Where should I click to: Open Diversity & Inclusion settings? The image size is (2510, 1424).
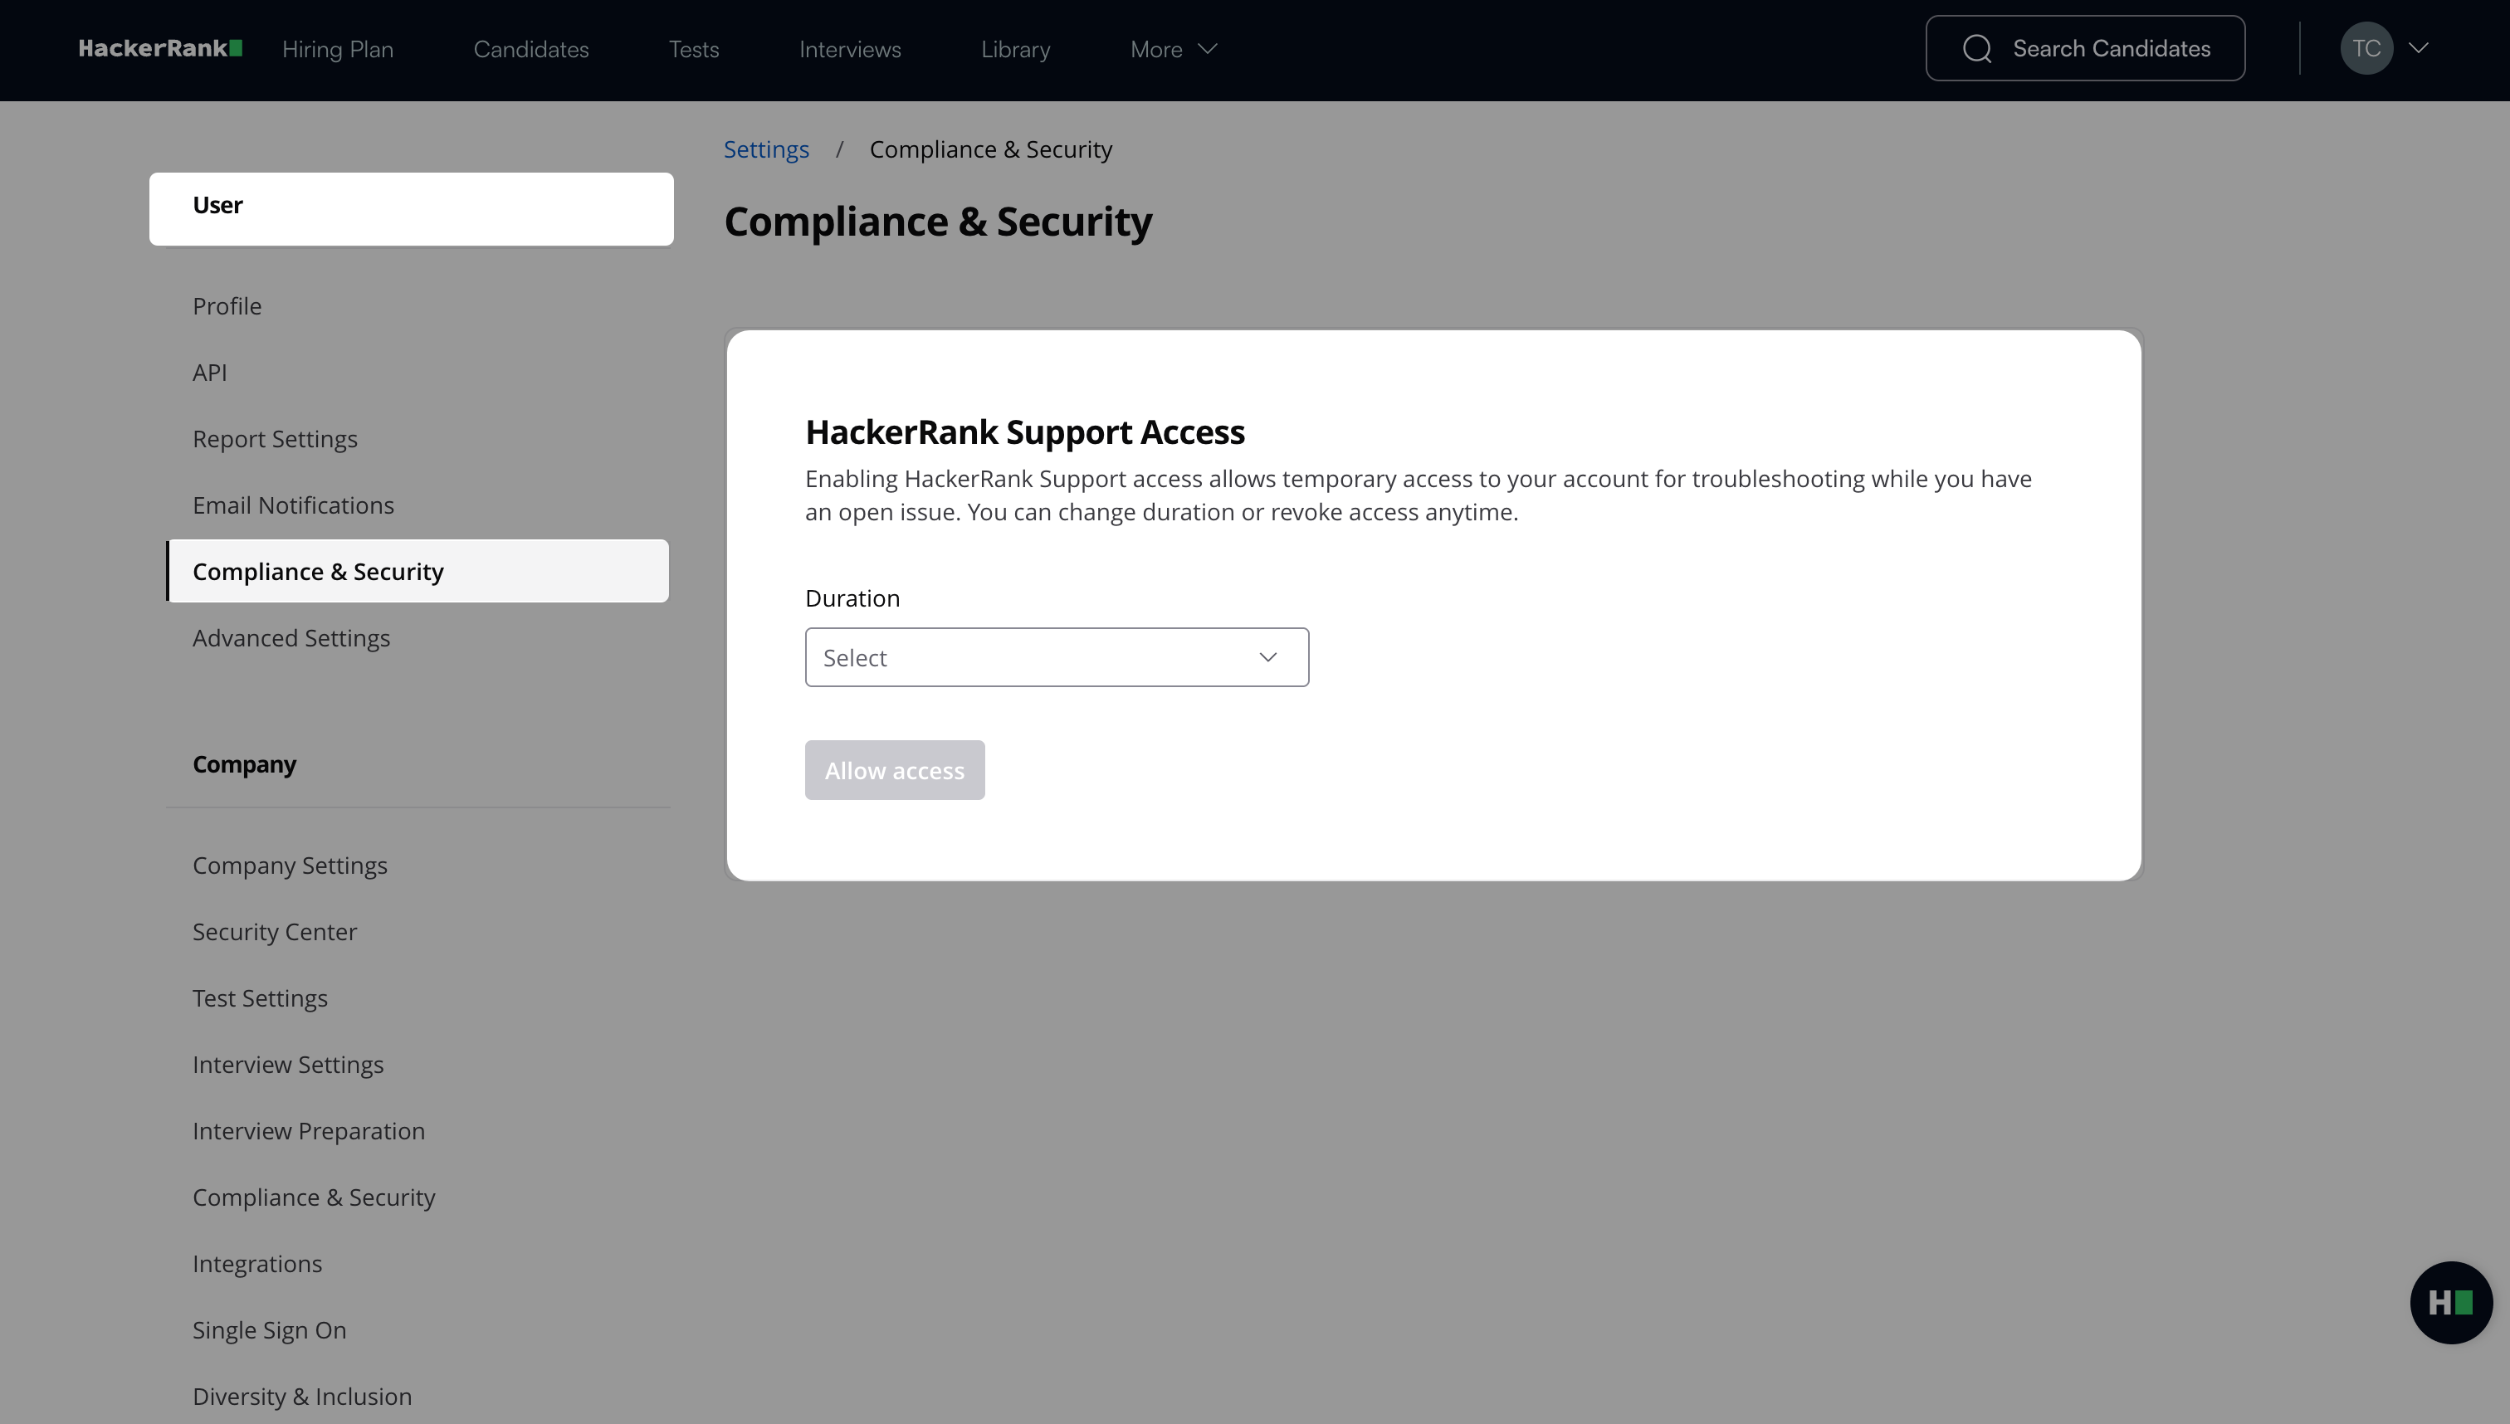[x=302, y=1397]
